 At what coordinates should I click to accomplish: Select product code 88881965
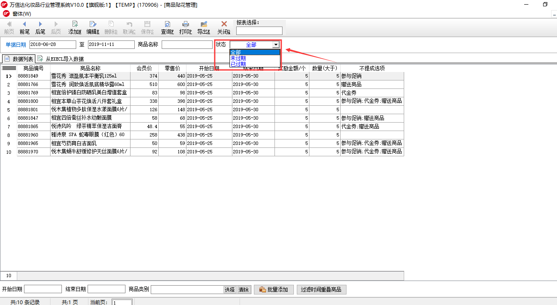(x=34, y=144)
